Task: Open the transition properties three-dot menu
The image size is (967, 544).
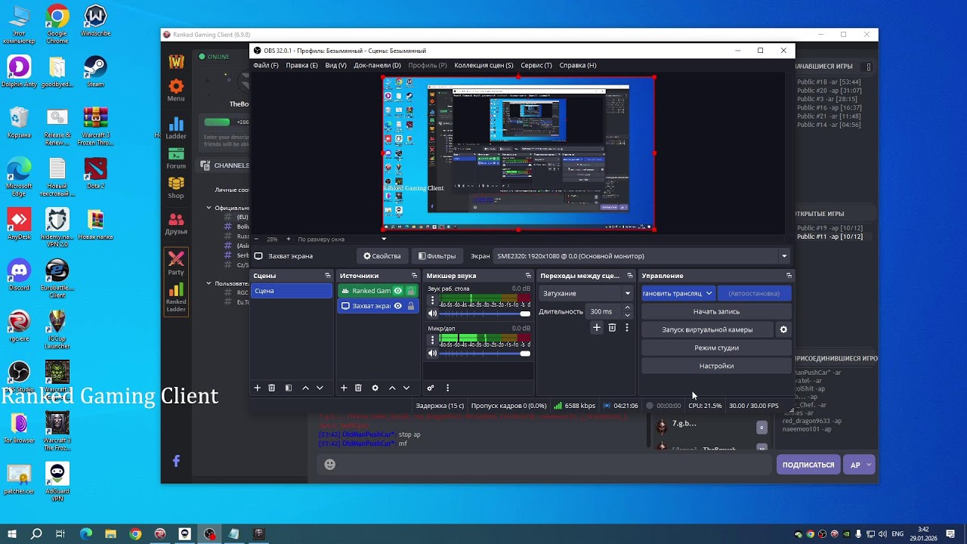Action: coord(626,327)
